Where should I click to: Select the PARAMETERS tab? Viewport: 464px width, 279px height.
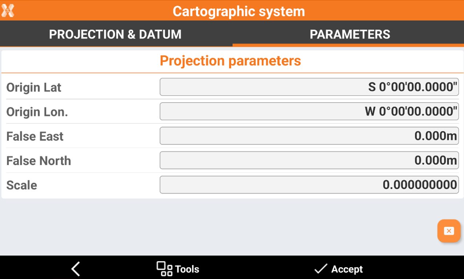350,35
